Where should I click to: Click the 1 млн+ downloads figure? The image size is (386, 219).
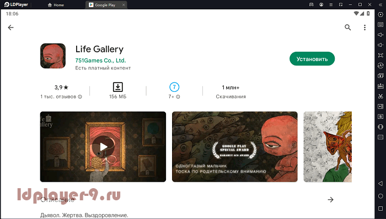click(x=230, y=87)
